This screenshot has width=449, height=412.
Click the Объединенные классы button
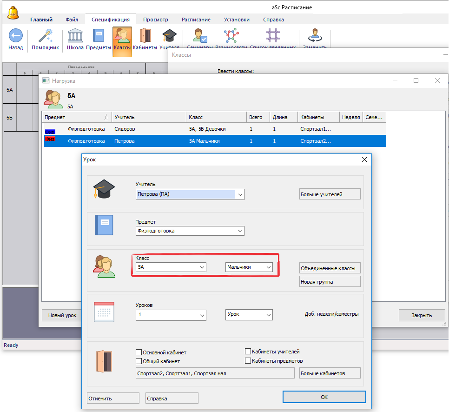tap(330, 268)
